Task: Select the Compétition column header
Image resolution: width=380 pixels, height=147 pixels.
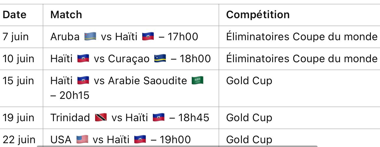Action: click(x=258, y=14)
